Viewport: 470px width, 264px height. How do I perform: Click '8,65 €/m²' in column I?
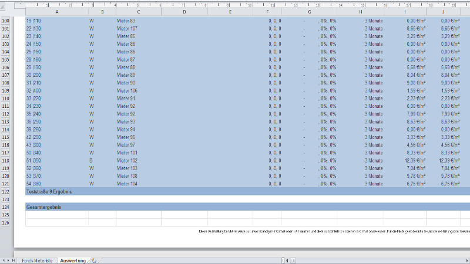click(416, 28)
